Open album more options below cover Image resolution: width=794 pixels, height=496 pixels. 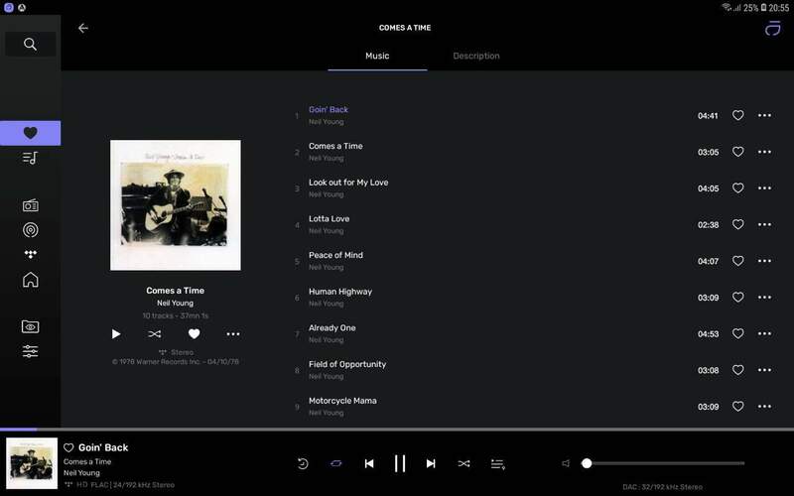(x=233, y=334)
